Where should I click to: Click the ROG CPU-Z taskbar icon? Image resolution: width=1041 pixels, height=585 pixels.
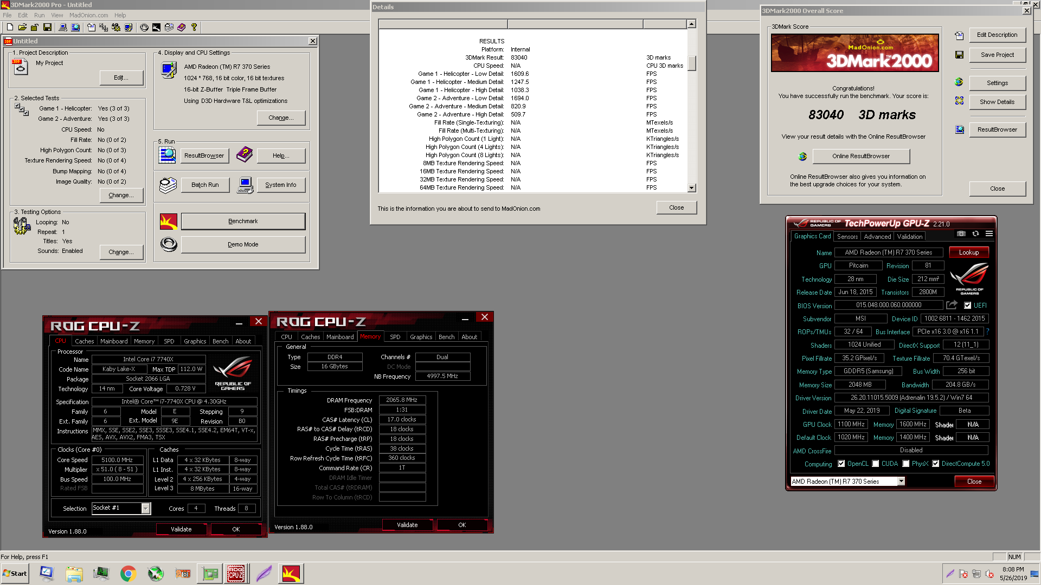(235, 574)
